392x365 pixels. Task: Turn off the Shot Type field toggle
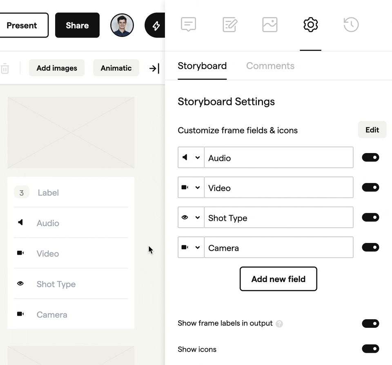(x=370, y=217)
